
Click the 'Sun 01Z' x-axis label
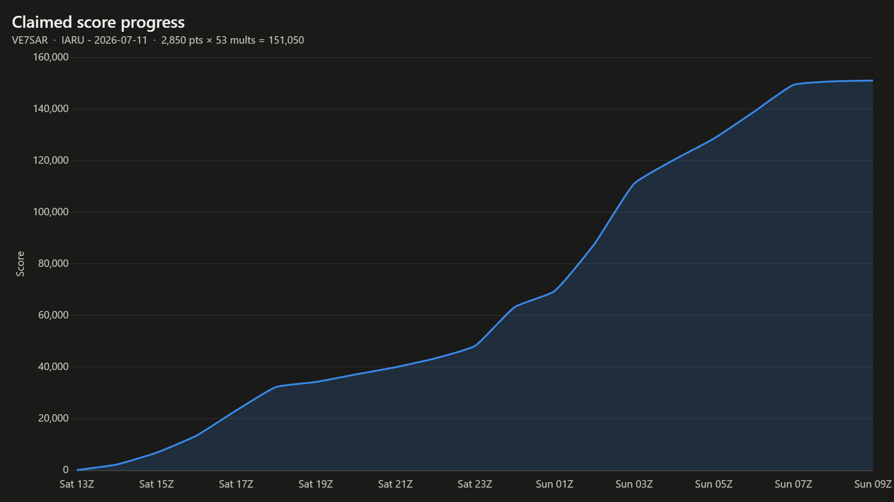554,484
